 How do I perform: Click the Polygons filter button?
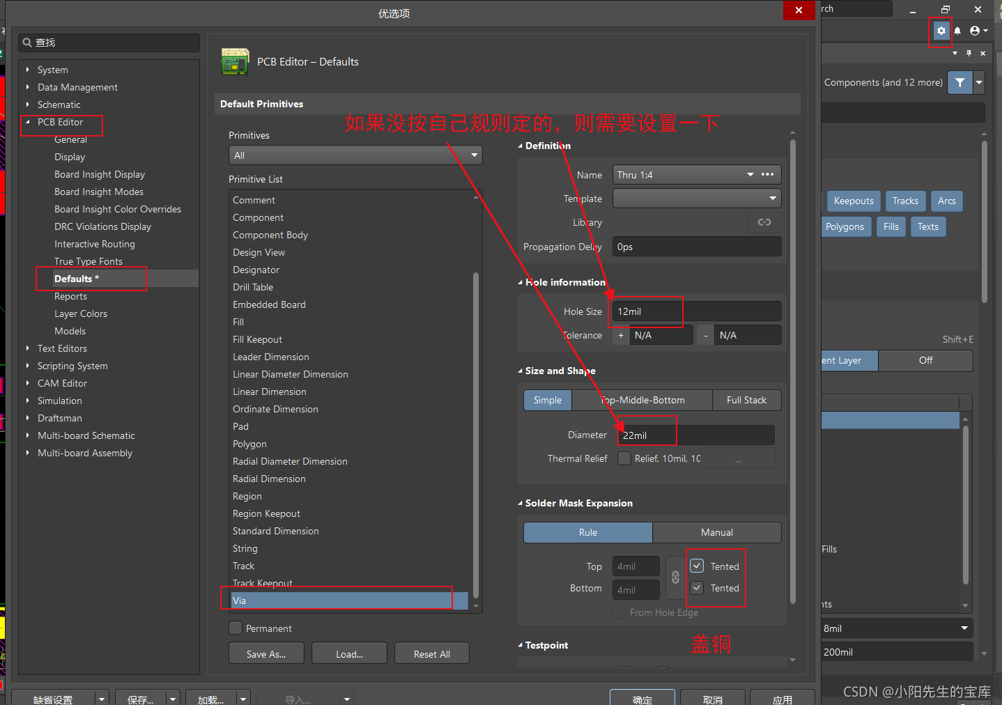click(x=845, y=226)
